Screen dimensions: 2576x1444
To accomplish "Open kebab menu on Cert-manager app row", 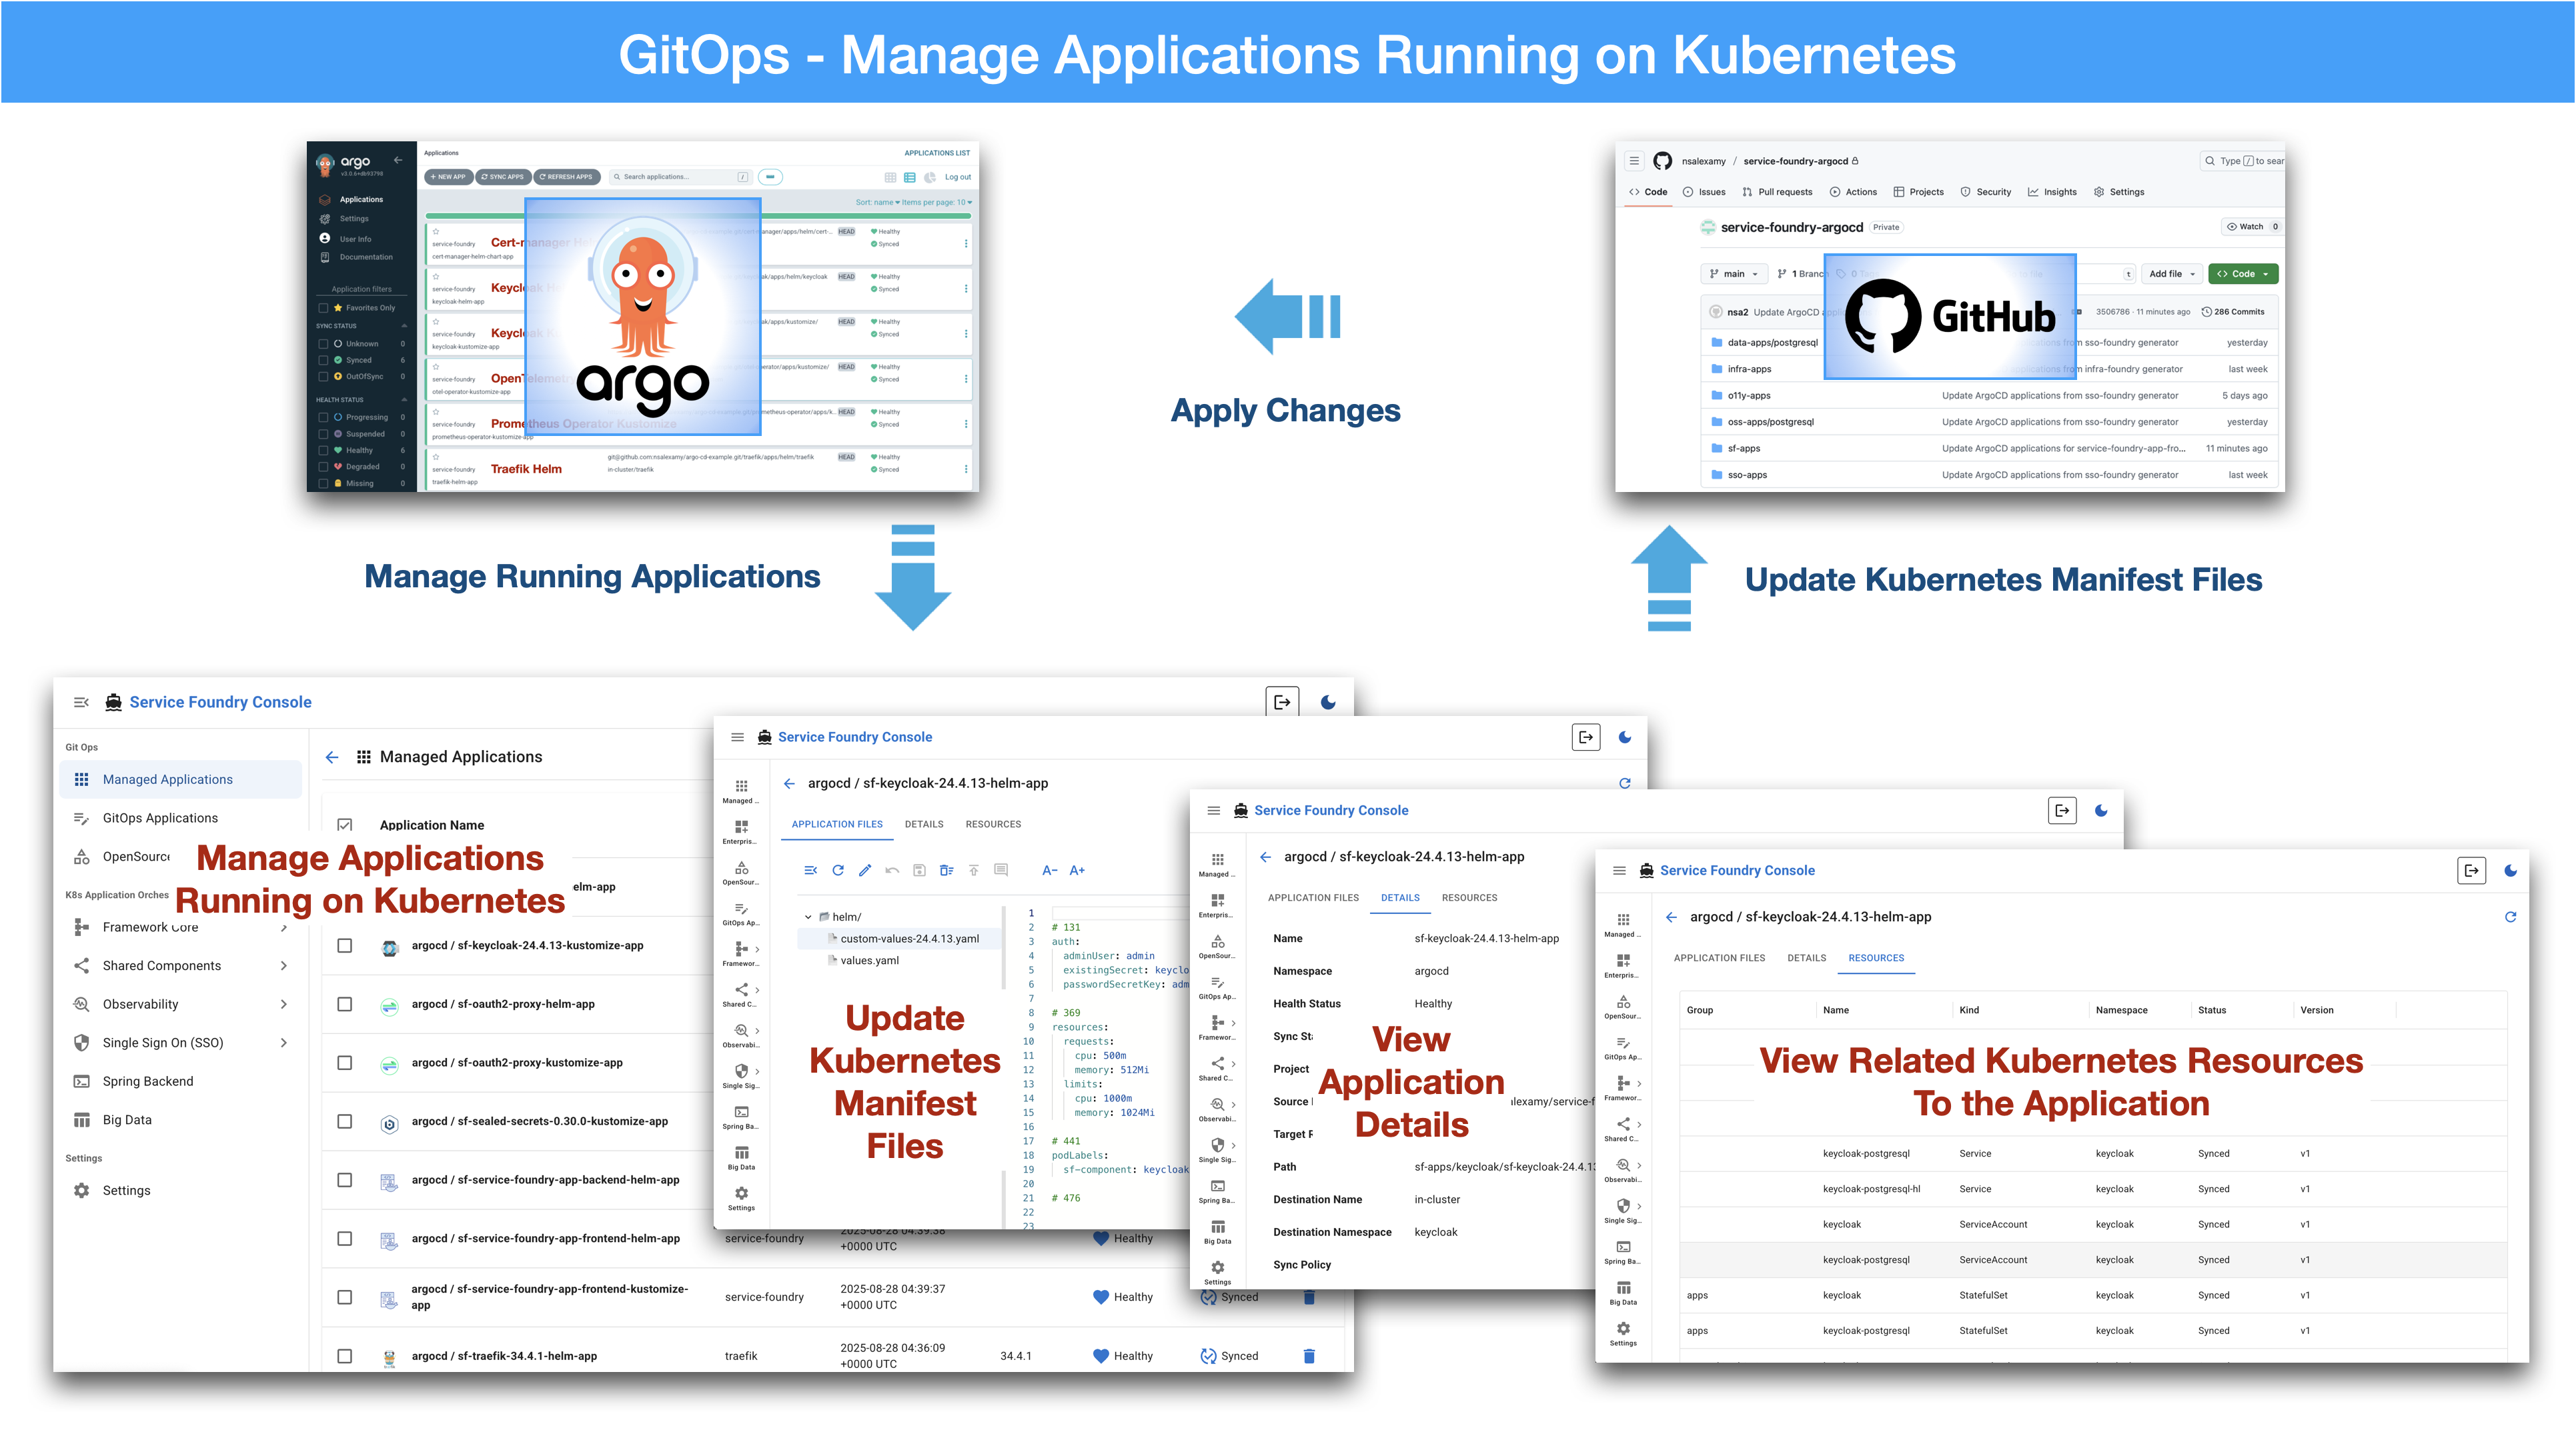I will [x=966, y=243].
